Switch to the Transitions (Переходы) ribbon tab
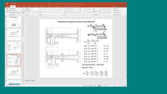Image resolution: width=167 pixels, height=94 pixels. click(x=35, y=6)
